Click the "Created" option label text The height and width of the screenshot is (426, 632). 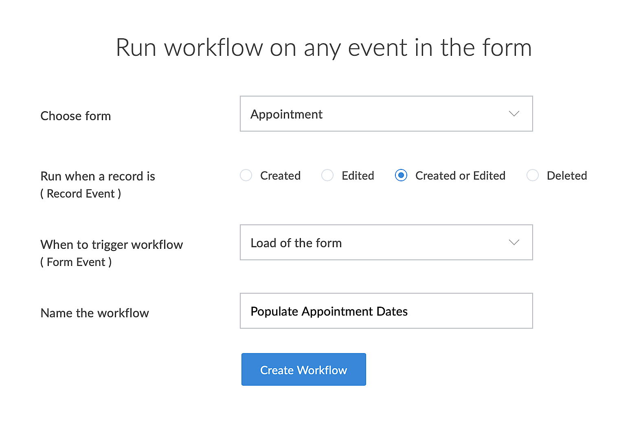[280, 176]
